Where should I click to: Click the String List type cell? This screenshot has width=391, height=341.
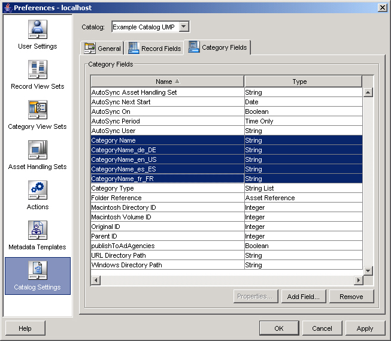(x=303, y=188)
